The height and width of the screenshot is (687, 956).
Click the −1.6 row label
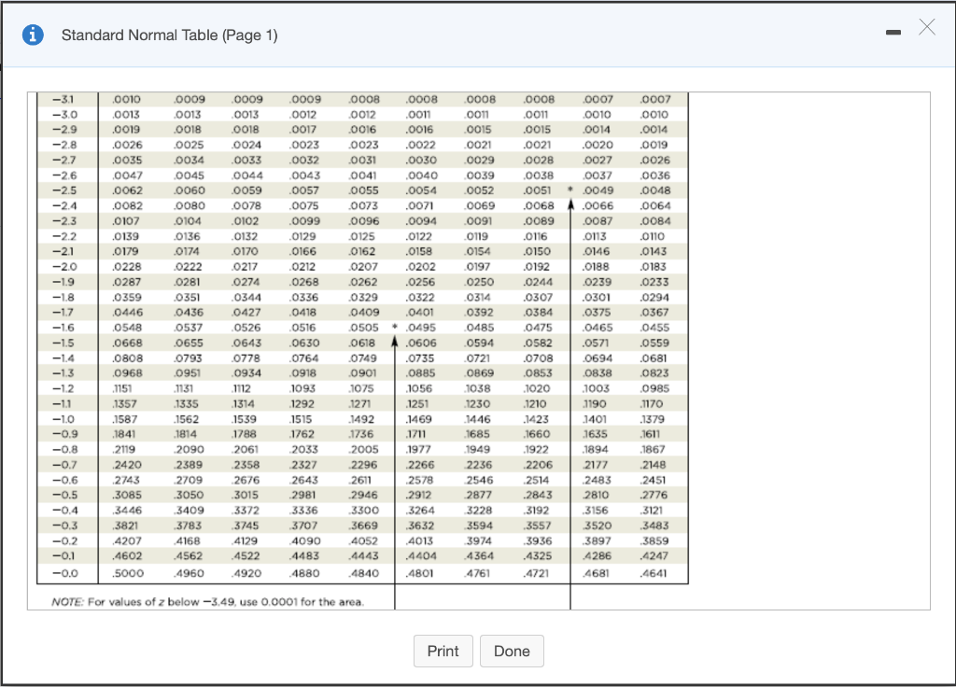pos(64,328)
